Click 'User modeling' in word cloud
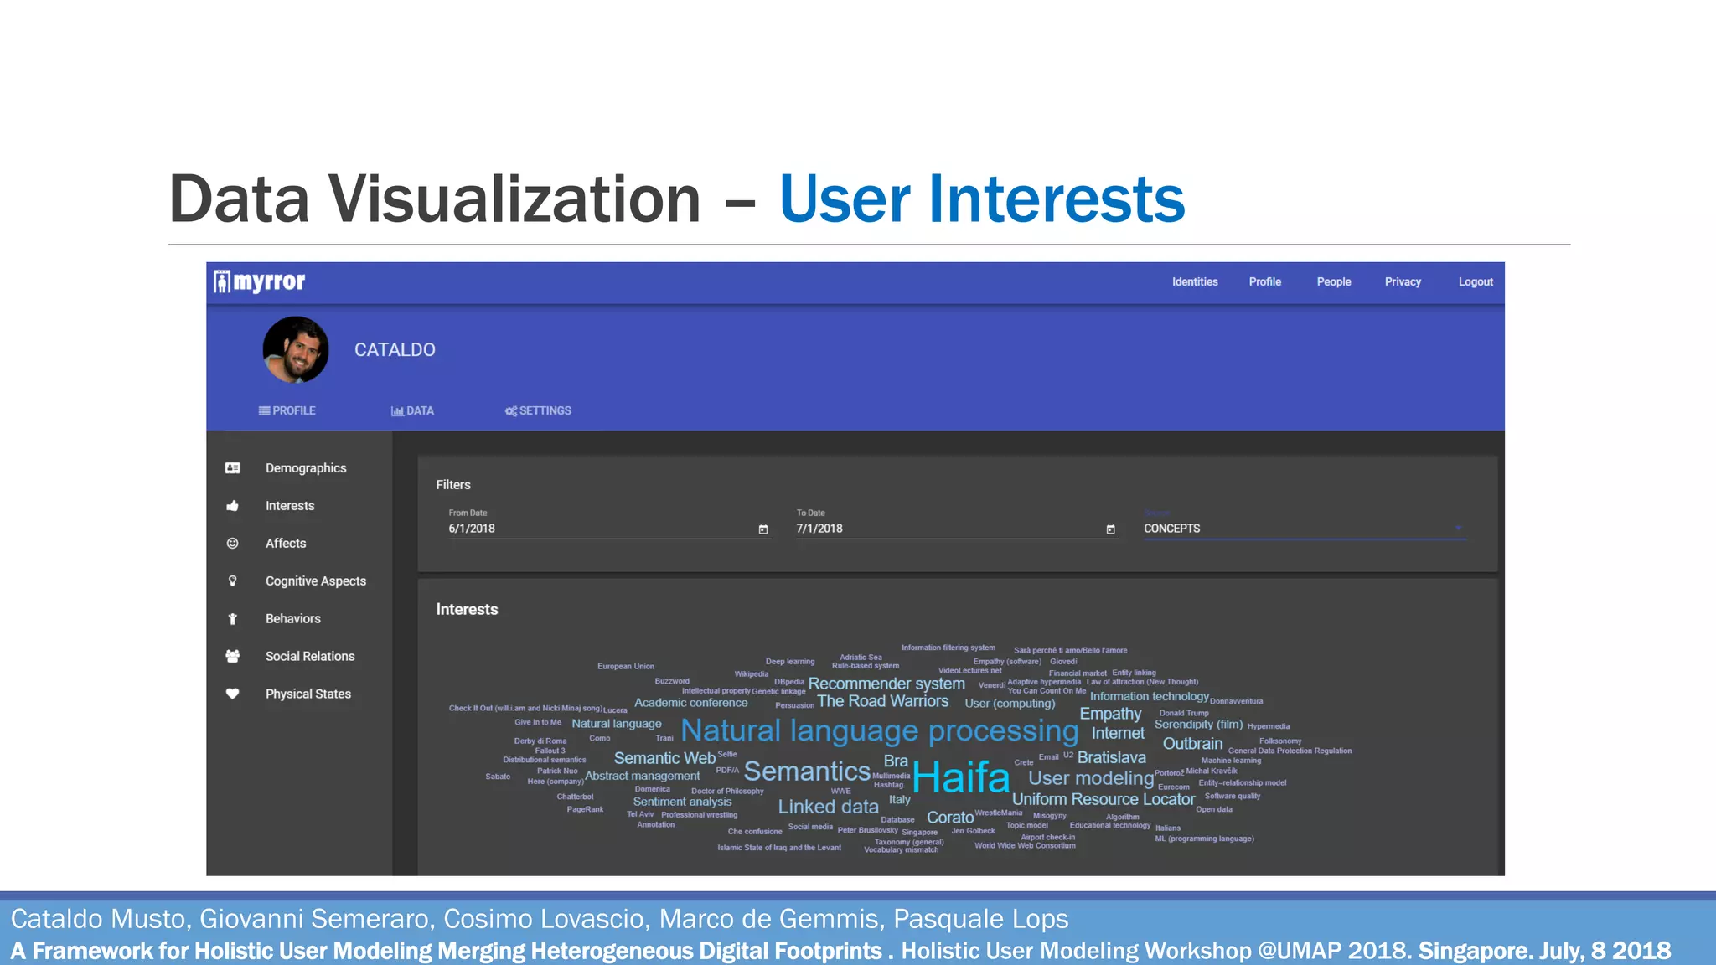The width and height of the screenshot is (1716, 965). click(x=1091, y=778)
